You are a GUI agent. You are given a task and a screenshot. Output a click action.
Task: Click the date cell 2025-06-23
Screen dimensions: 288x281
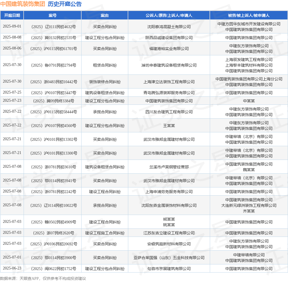[x=12, y=268]
